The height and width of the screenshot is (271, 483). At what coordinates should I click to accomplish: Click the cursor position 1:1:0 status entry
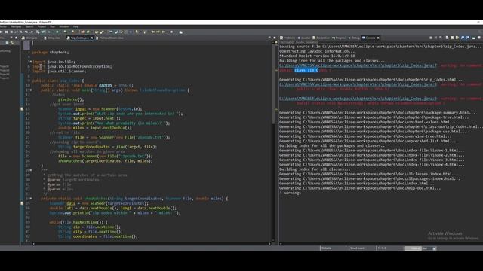pyautogui.click(x=382, y=248)
